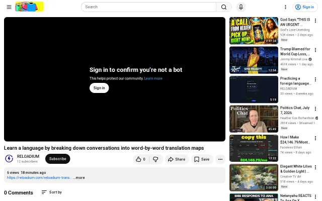Open the hamburger guide menu

pos(9,7)
